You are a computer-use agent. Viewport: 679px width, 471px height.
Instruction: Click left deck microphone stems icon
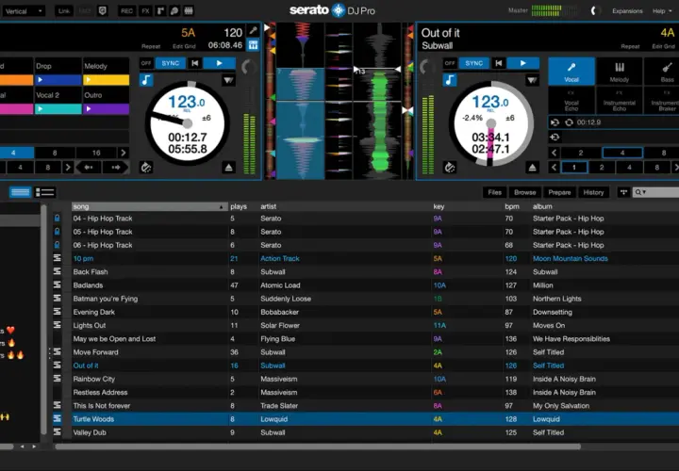point(253,30)
